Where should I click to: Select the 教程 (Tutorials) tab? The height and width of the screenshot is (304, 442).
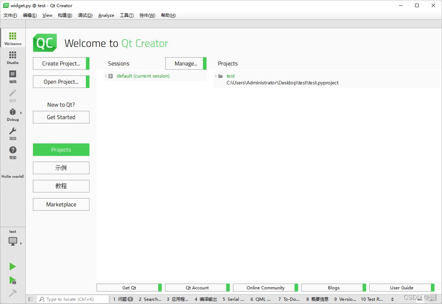(61, 186)
